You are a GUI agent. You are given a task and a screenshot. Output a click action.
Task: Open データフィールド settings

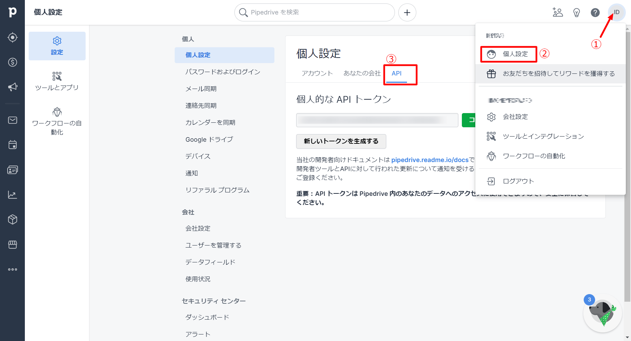224,262
